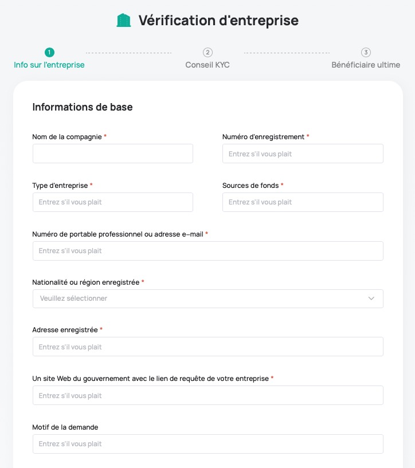This screenshot has height=468, width=415.
Task: Focus the government website link field
Action: click(x=208, y=395)
